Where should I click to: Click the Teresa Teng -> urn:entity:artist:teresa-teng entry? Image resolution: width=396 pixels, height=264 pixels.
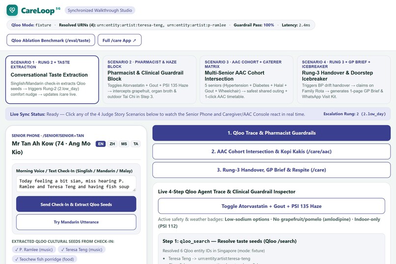coord(209,259)
